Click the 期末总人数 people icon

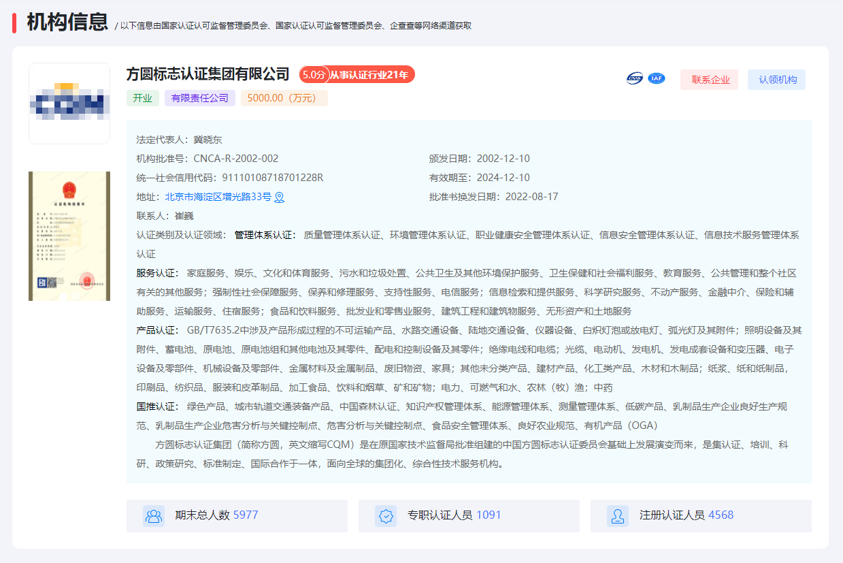click(x=154, y=515)
